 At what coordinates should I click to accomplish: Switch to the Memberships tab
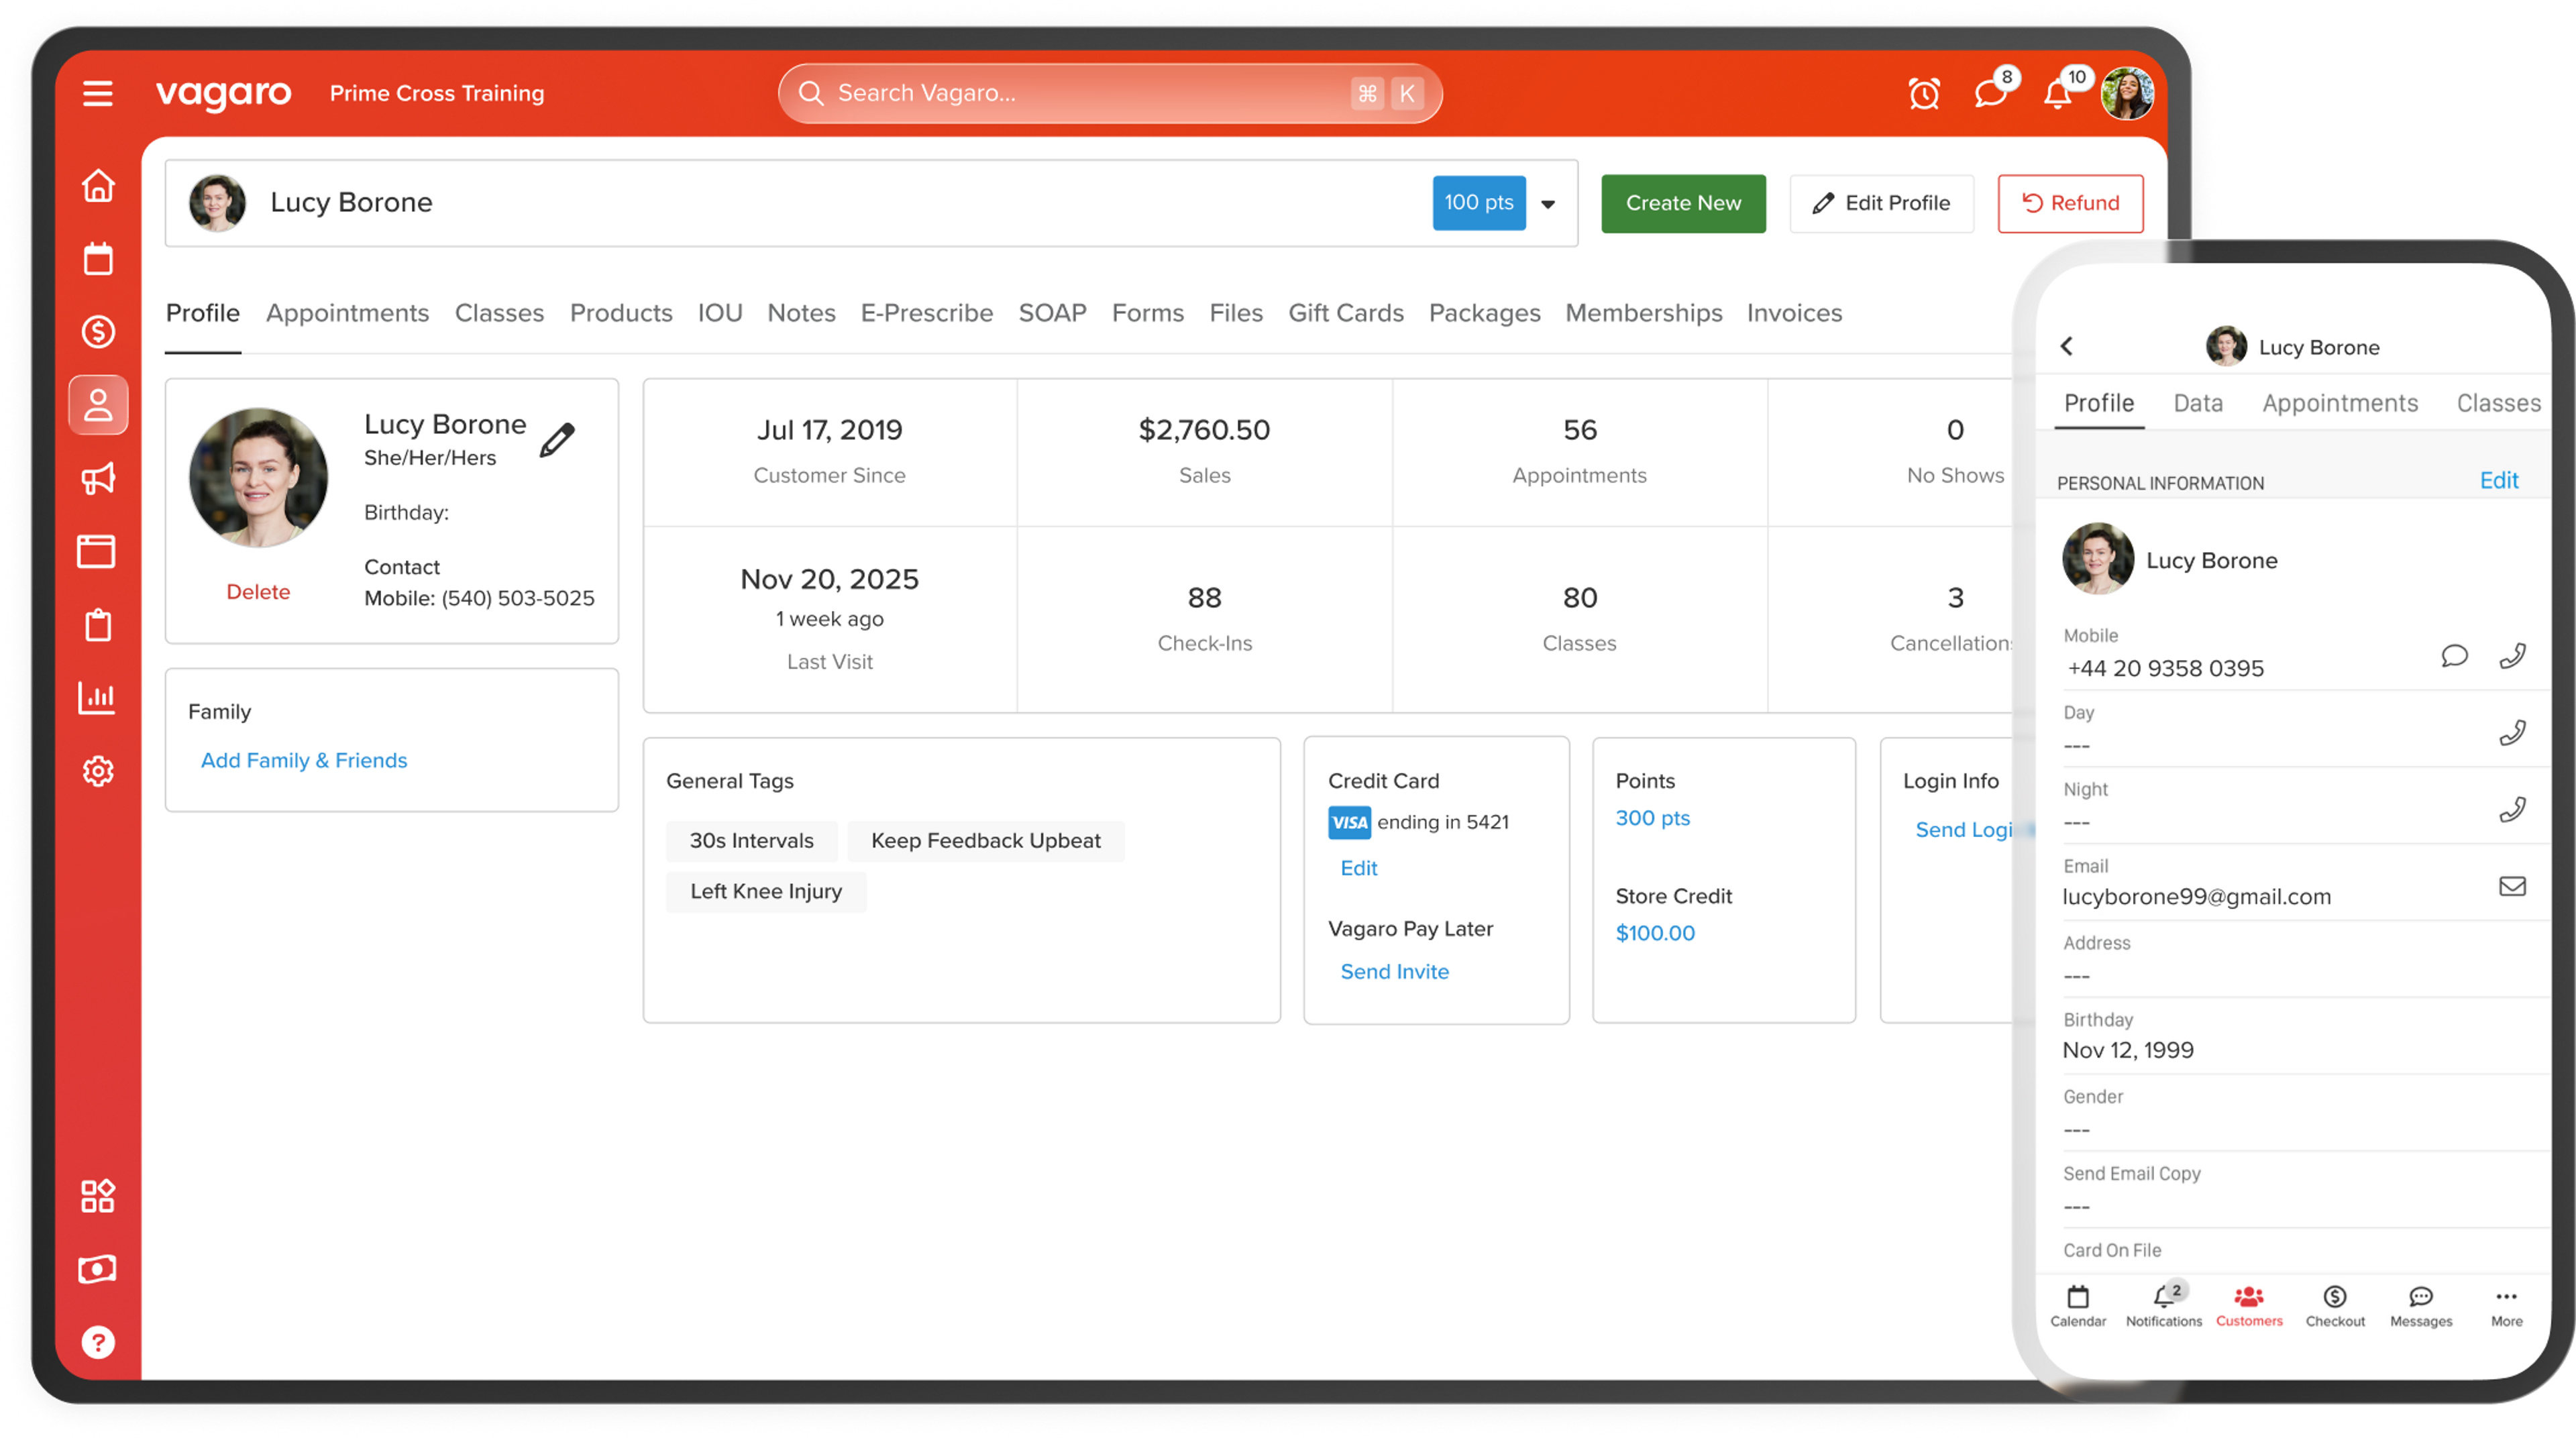[1644, 313]
